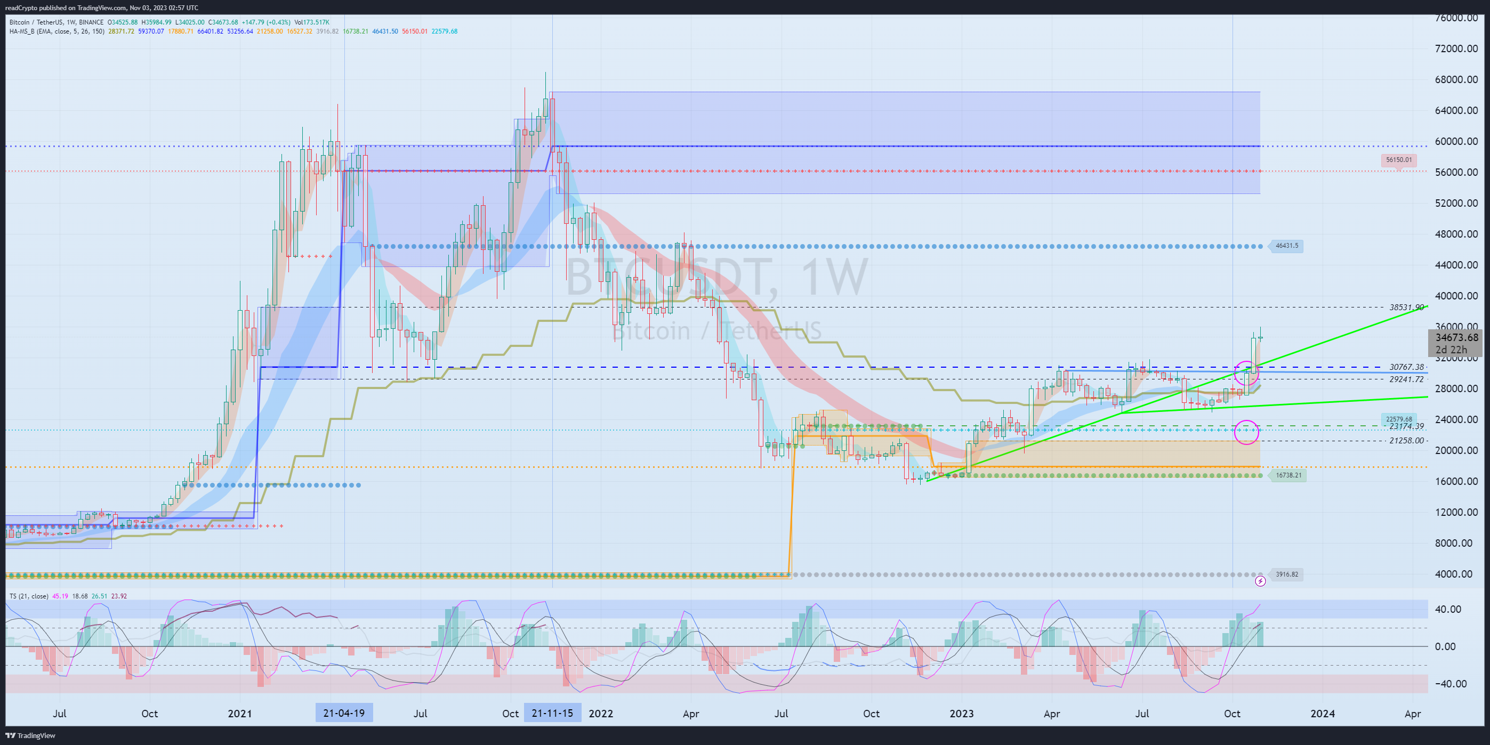Click the C34673.68 close value in legend
Screen dimensions: 1490x745
223,22
